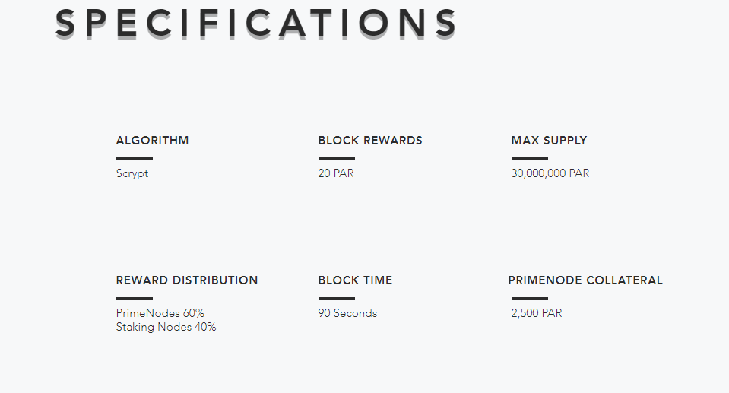Click the 20 PAR reward value

336,173
